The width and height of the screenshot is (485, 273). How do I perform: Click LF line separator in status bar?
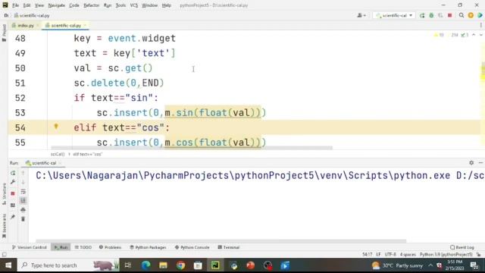click(378, 255)
